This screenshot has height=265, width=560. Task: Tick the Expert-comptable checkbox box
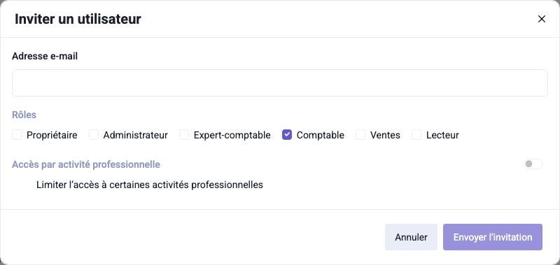[184, 135]
